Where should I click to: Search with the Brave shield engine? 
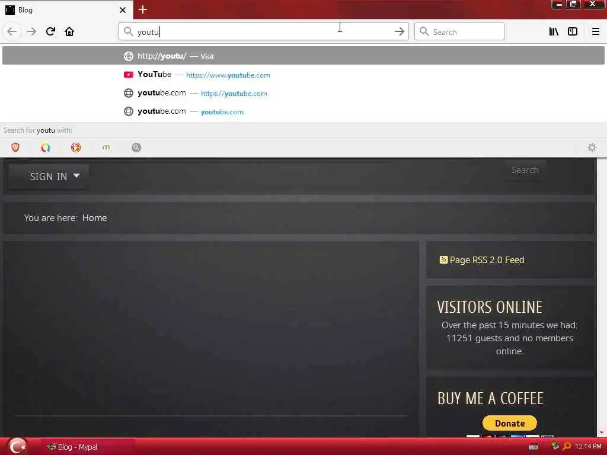15,148
